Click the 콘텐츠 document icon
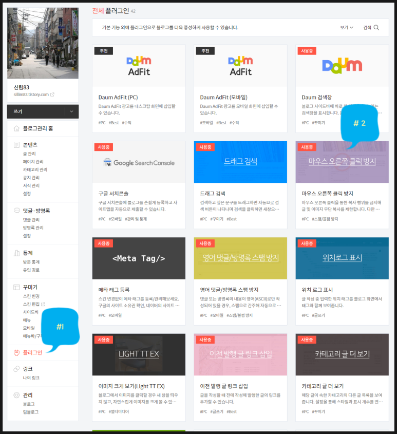The width and height of the screenshot is (397, 434). 16,145
